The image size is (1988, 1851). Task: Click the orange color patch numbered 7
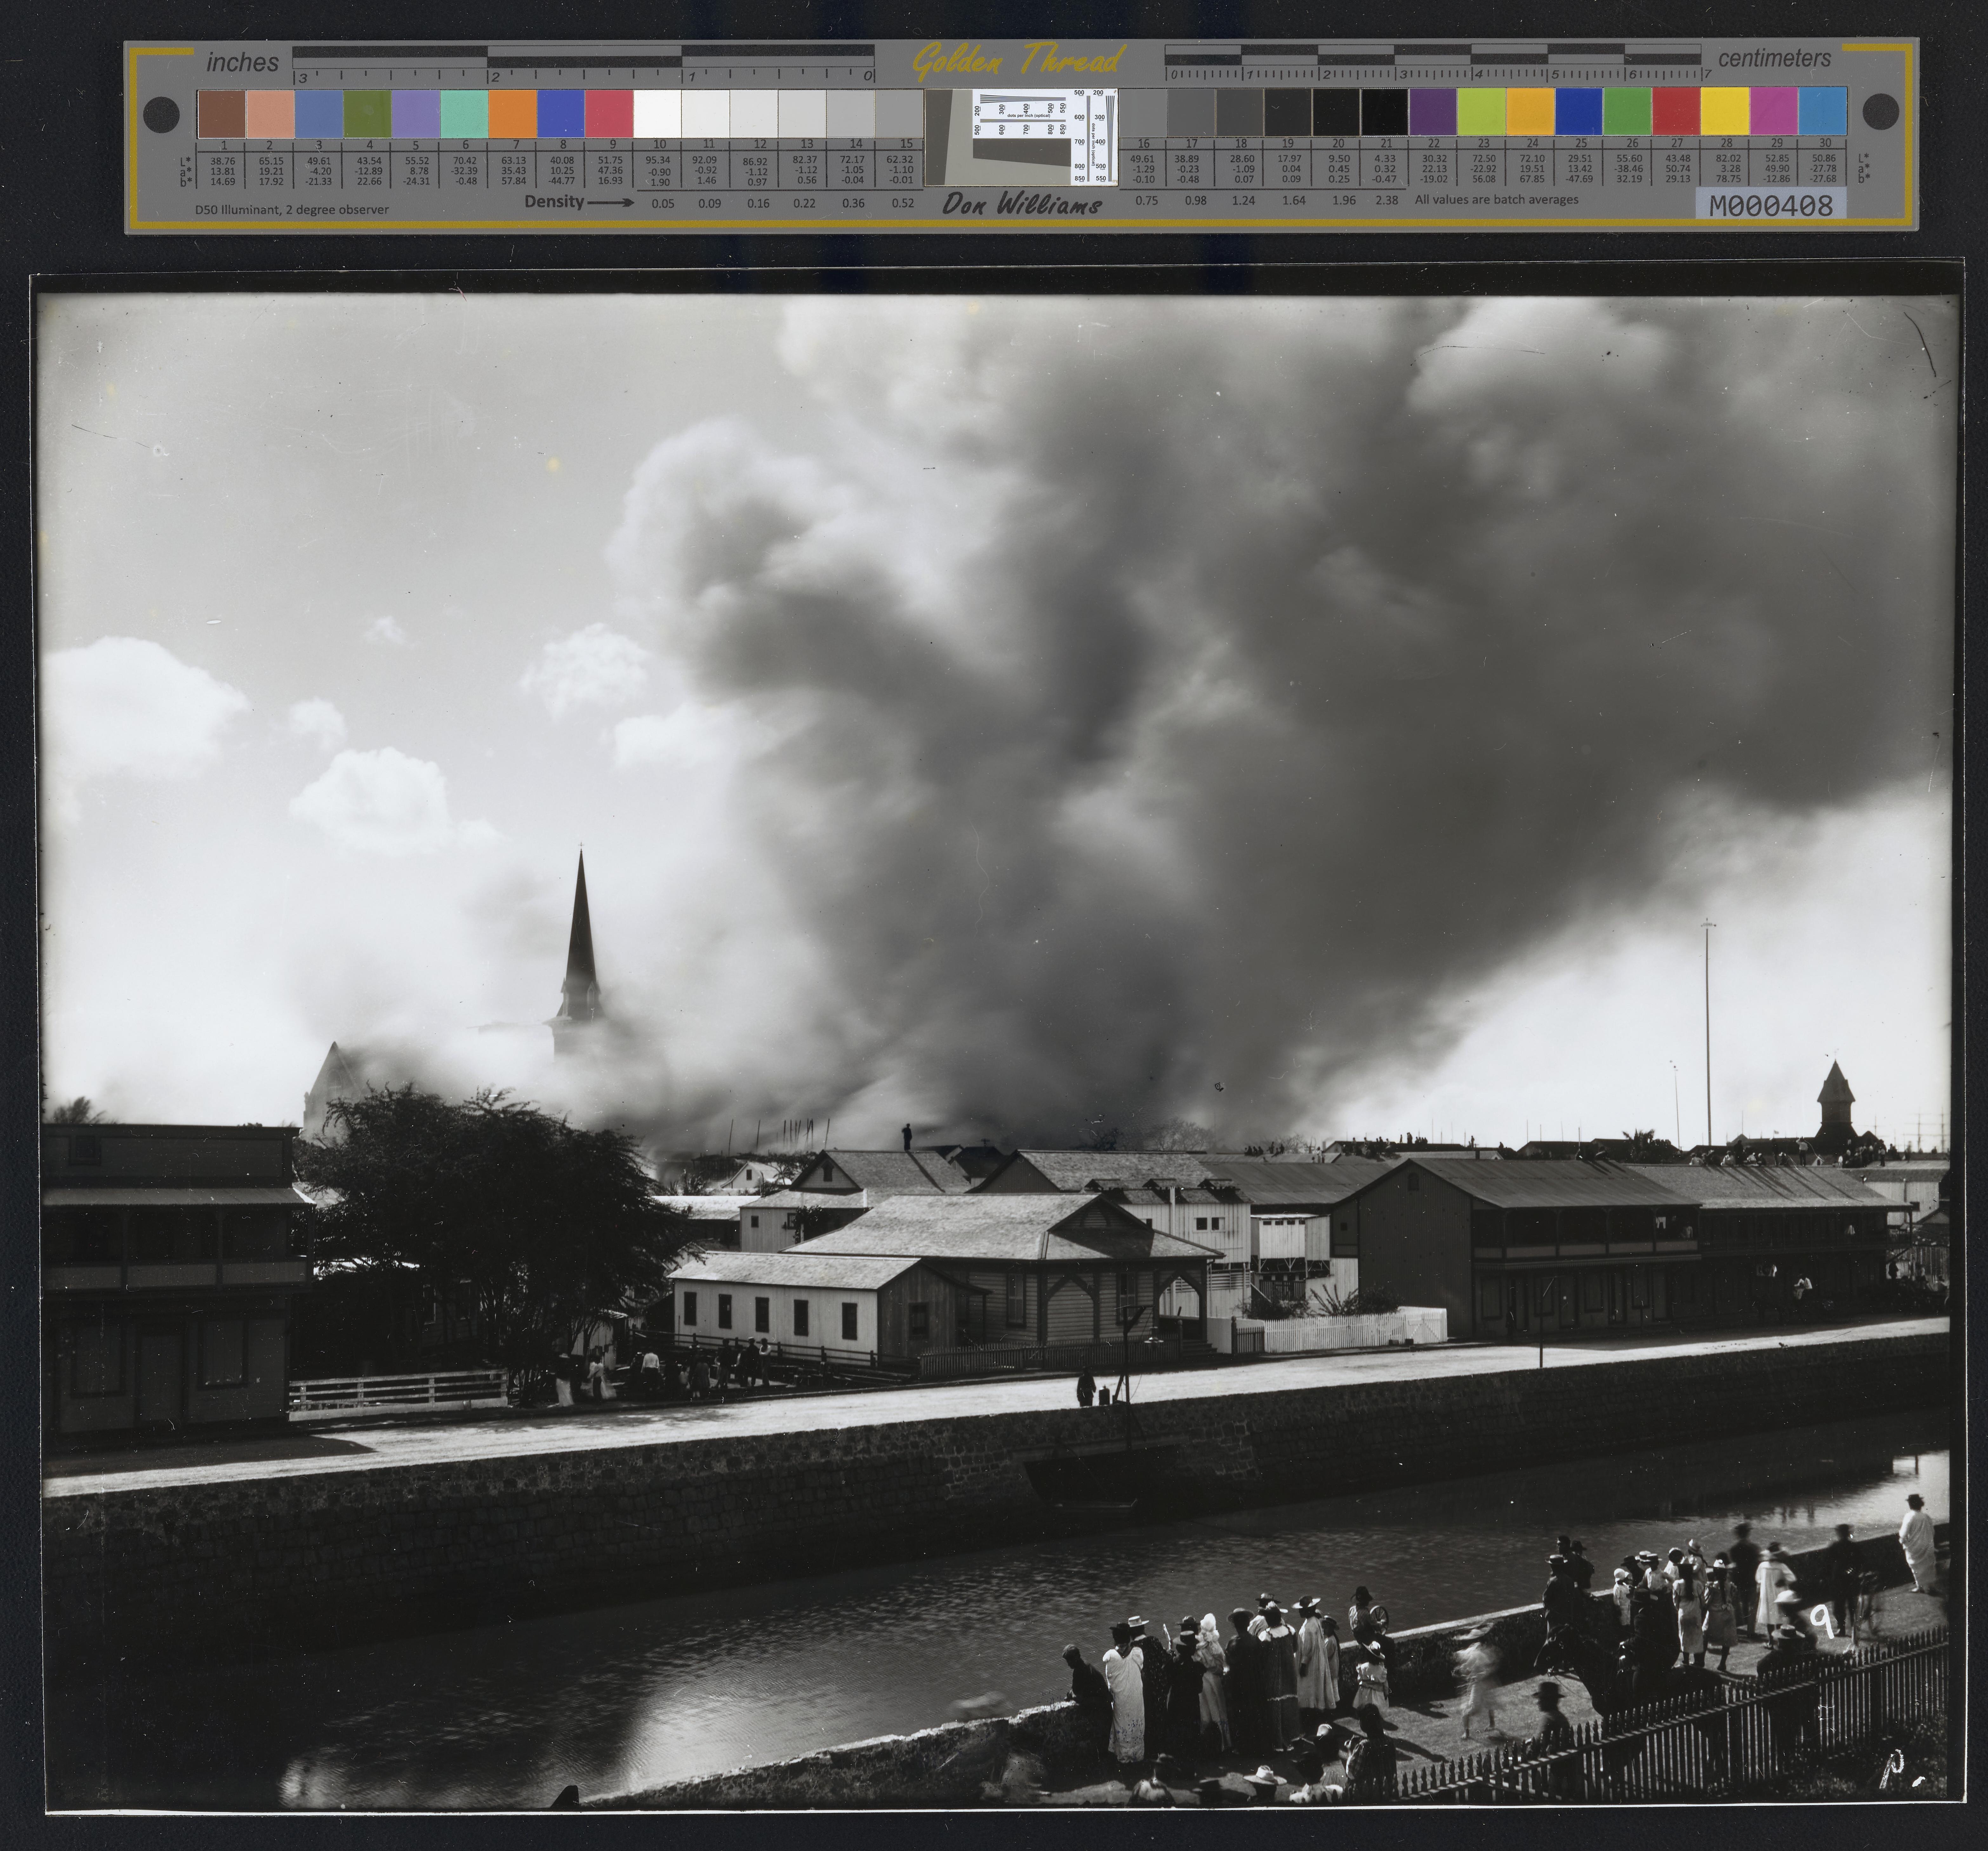513,114
